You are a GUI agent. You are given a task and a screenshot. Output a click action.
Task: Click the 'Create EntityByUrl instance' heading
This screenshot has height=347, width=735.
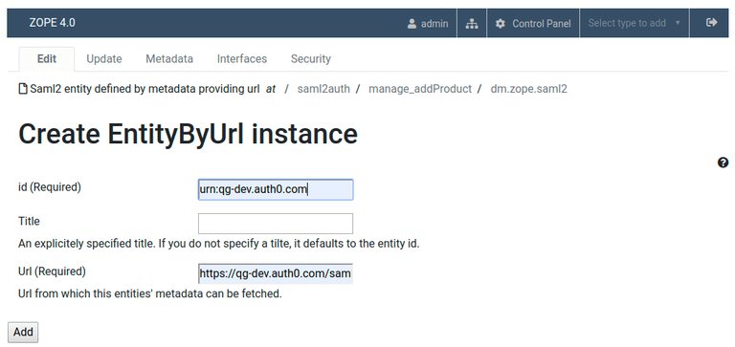tap(188, 134)
